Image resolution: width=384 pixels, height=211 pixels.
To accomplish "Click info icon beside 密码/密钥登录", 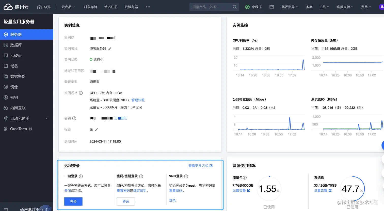I will click(141, 176).
